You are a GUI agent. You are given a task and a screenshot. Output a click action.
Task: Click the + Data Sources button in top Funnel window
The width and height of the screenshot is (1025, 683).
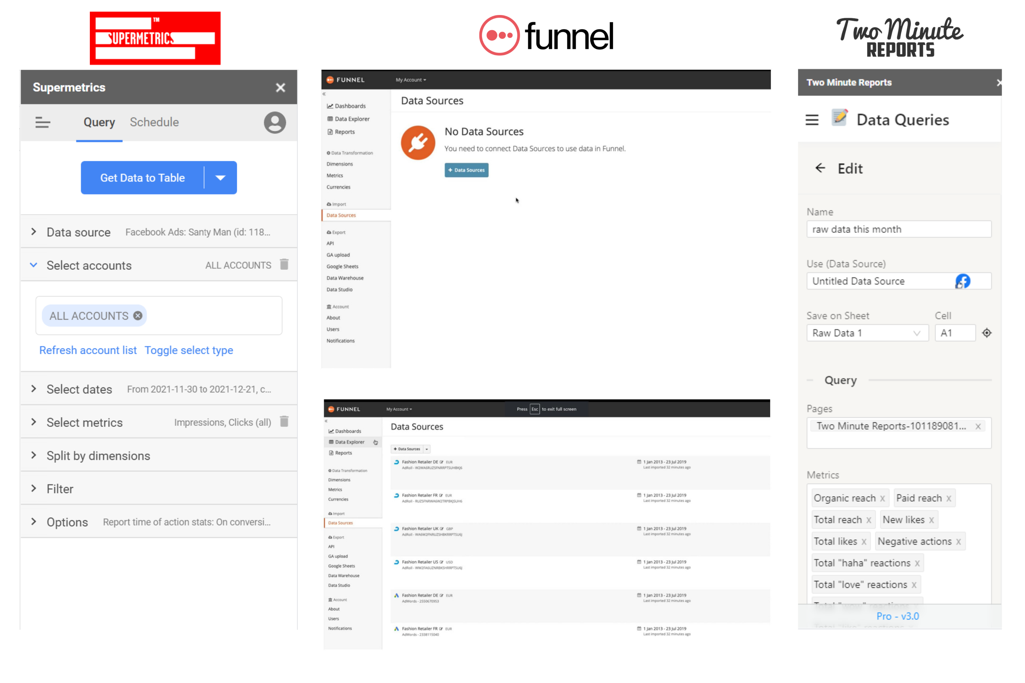(x=466, y=170)
